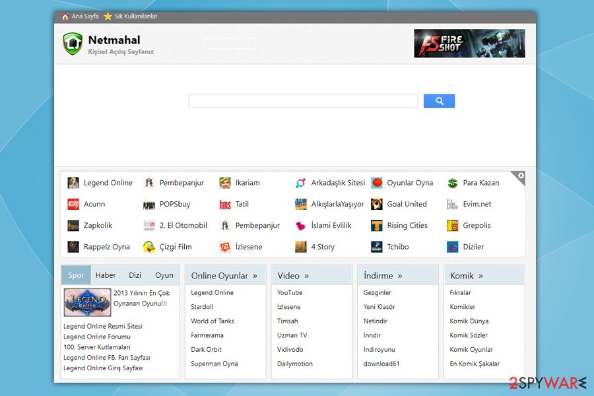Image resolution: width=594 pixels, height=396 pixels.
Task: Open Legend Online Forumu link
Action: tap(97, 337)
